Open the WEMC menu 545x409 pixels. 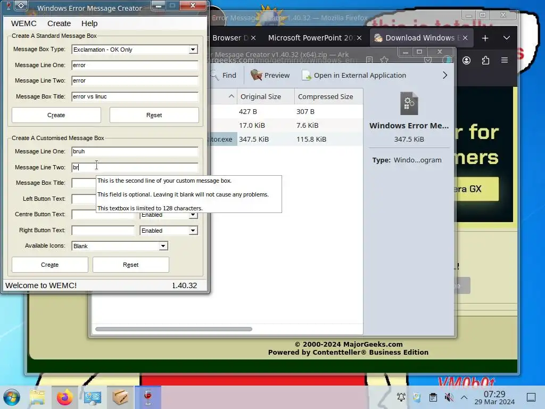click(x=23, y=23)
